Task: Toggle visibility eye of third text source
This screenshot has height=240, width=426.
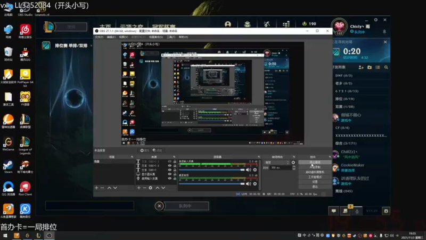Action: (x=169, y=170)
